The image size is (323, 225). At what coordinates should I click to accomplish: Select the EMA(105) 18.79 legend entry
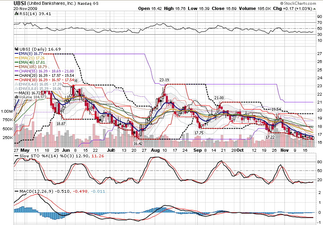(31, 67)
